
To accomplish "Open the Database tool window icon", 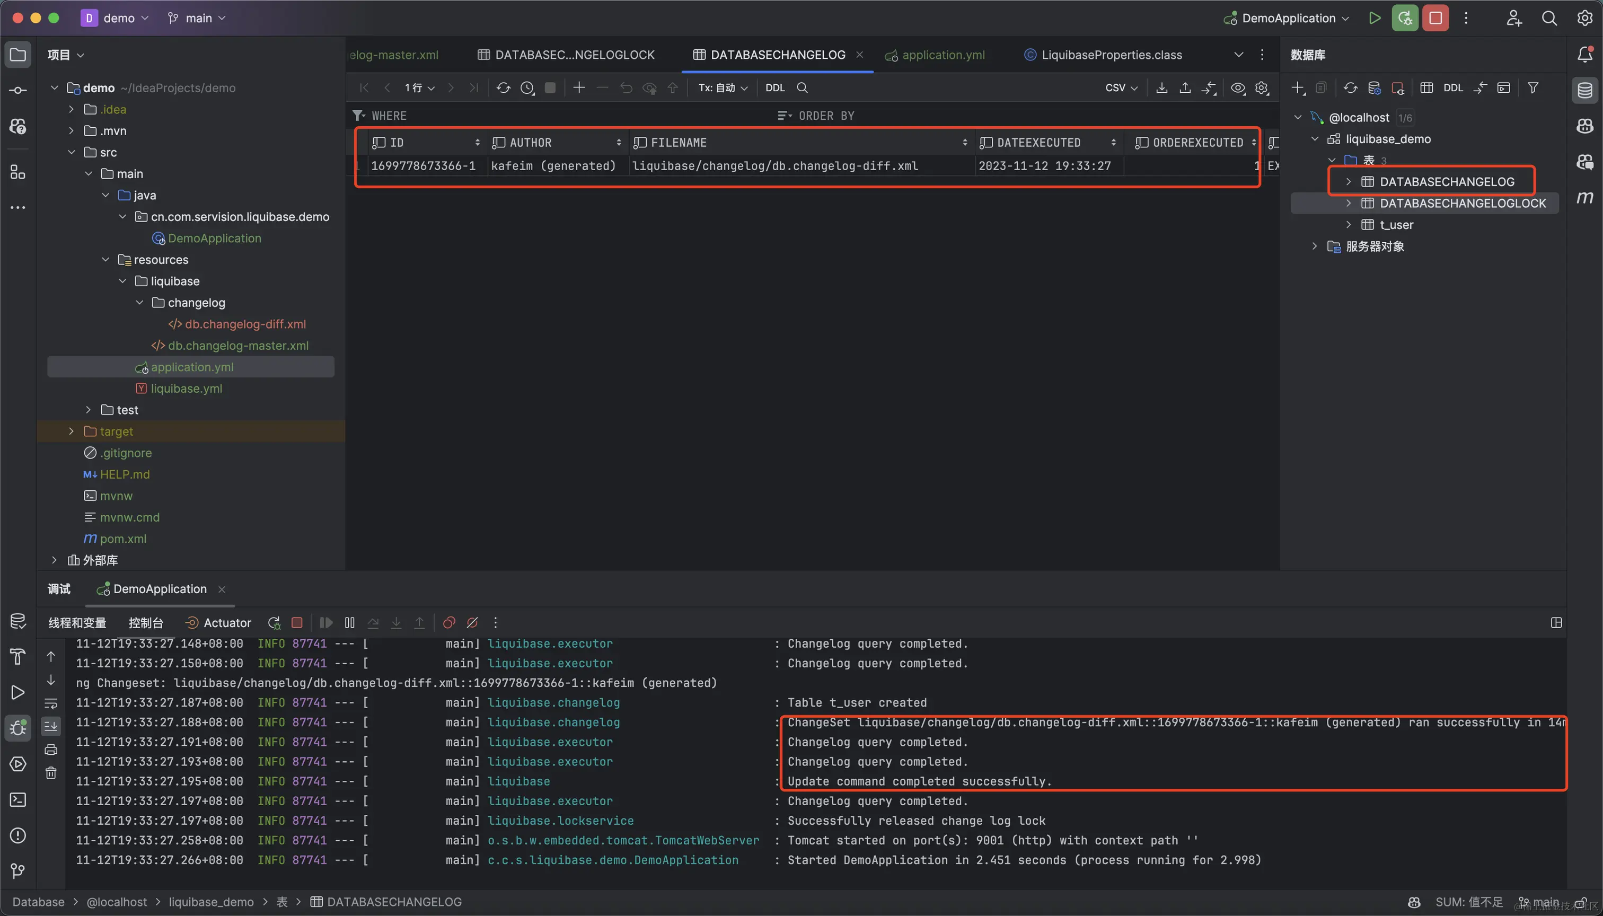I will tap(1585, 90).
